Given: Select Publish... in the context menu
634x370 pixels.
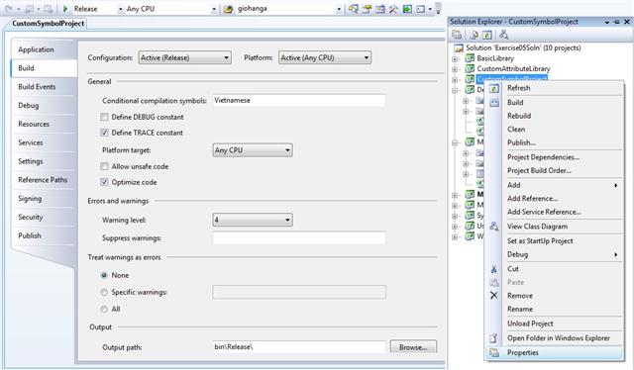Looking at the screenshot, I should pyautogui.click(x=521, y=142).
